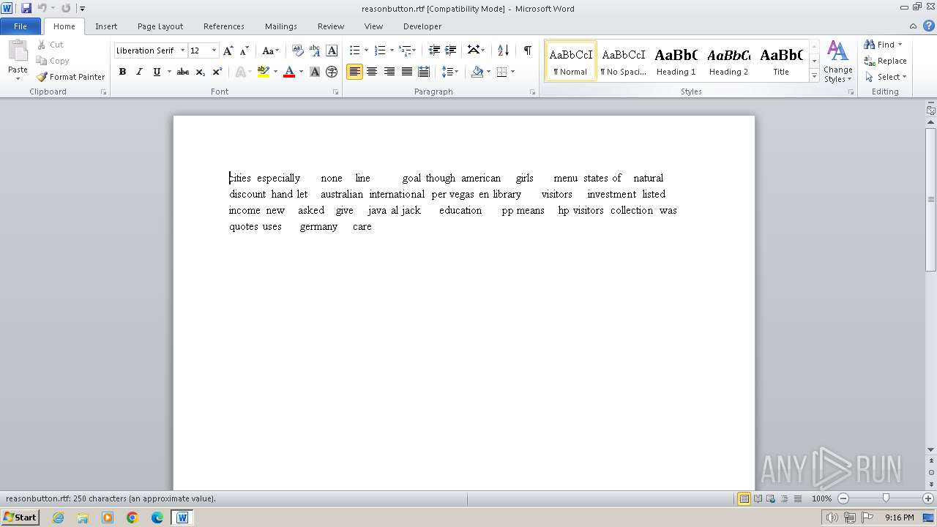The width and height of the screenshot is (937, 527).
Task: Apply superscript formatting
Action: [x=217, y=72]
